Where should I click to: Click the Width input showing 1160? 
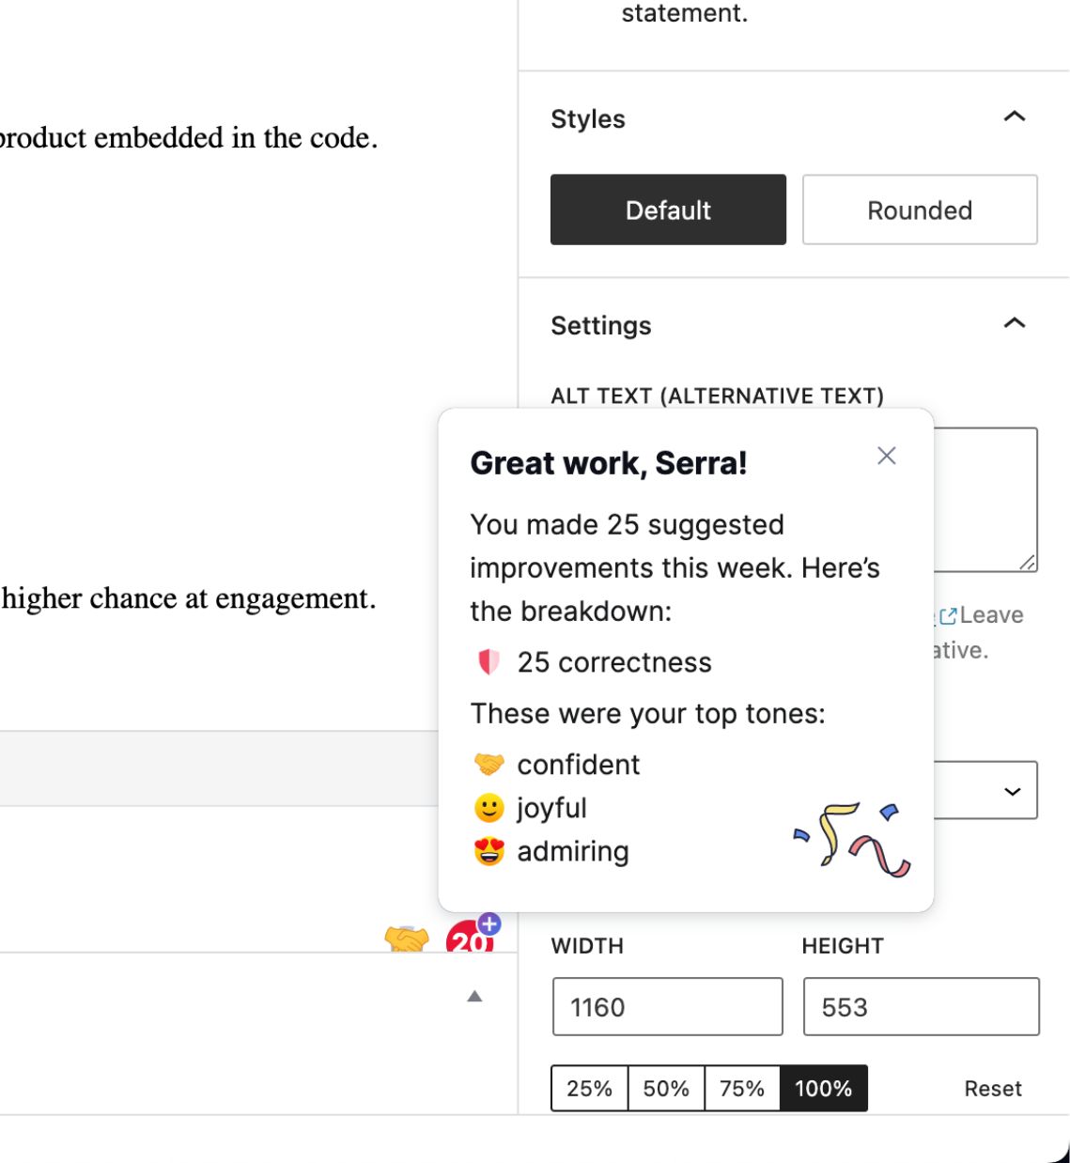click(667, 1006)
